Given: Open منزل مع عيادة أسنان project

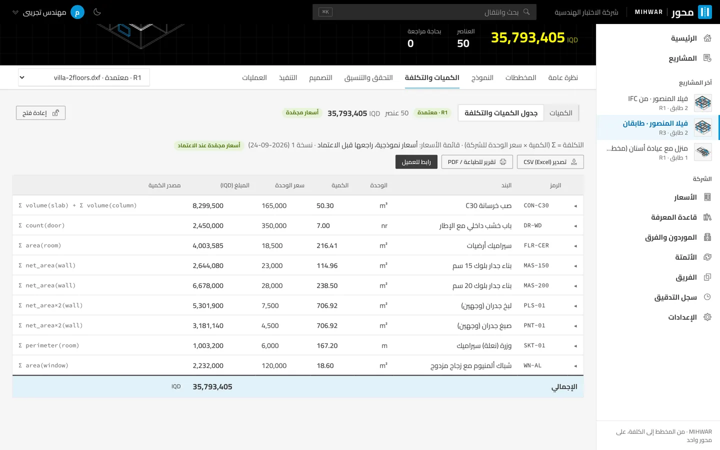Looking at the screenshot, I should coord(658,152).
